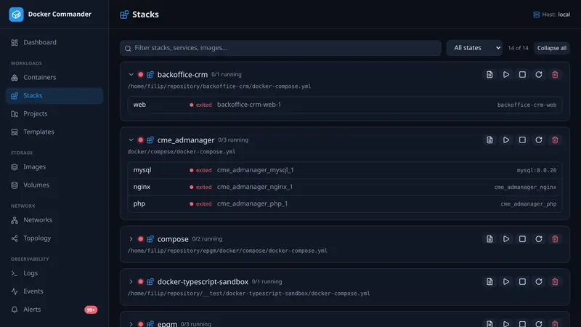Expand the epgm stack

[131, 323]
